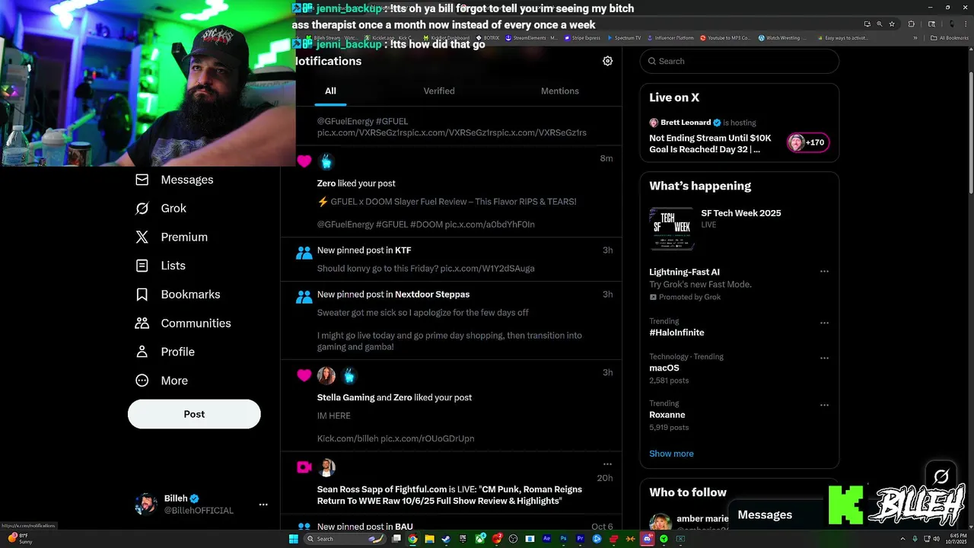This screenshot has width=974, height=548.
Task: Open the floating Grok button above the Messages drawer
Action: pos(941,476)
